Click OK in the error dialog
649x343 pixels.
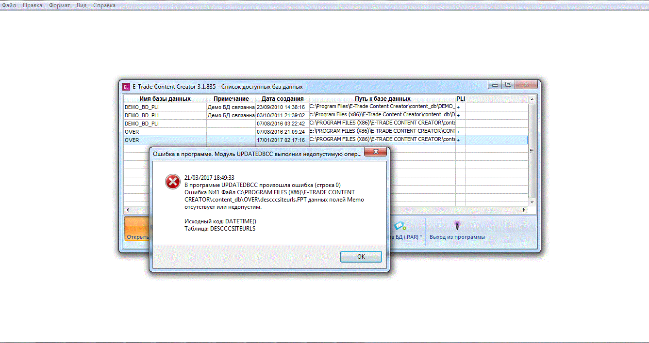click(x=361, y=257)
